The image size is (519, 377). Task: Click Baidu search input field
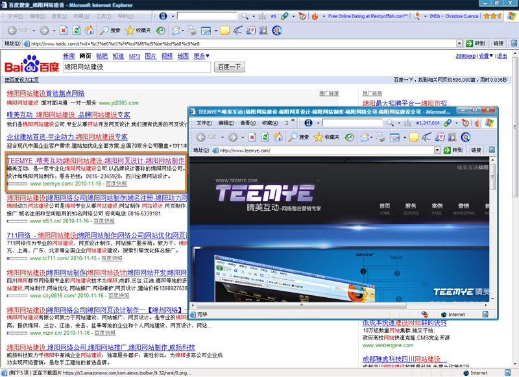pos(137,67)
